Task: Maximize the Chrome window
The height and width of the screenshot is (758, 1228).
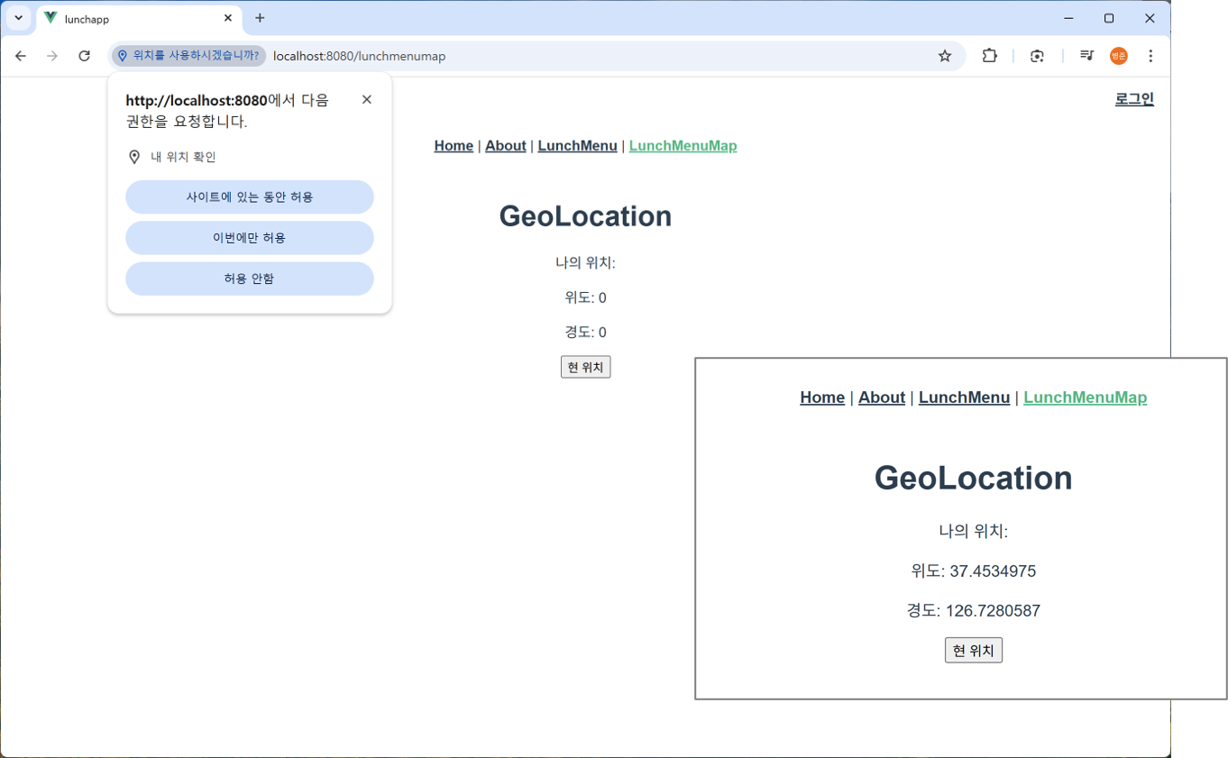Action: (x=1109, y=18)
